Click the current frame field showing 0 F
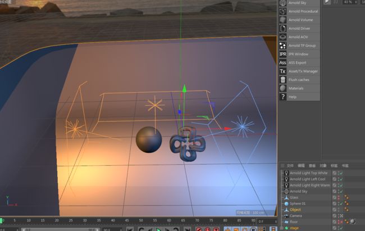This screenshot has height=231, width=365. click(x=267, y=221)
